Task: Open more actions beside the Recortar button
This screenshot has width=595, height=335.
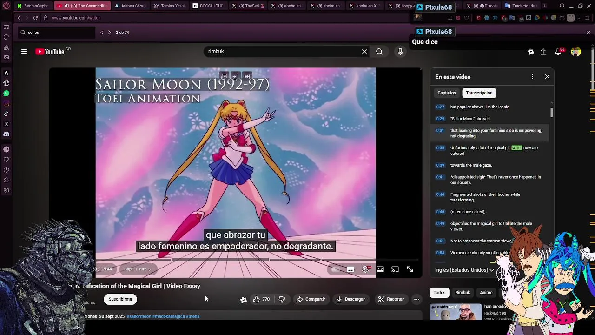Action: point(417,299)
